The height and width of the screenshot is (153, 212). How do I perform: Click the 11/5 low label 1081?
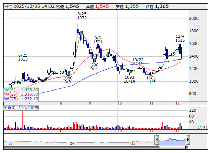[x=151, y=78]
